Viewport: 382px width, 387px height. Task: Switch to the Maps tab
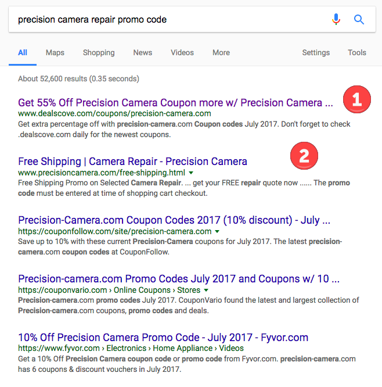pos(55,52)
